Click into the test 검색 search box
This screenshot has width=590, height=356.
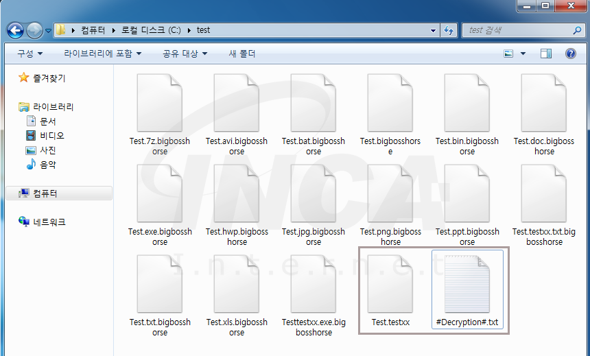519,30
